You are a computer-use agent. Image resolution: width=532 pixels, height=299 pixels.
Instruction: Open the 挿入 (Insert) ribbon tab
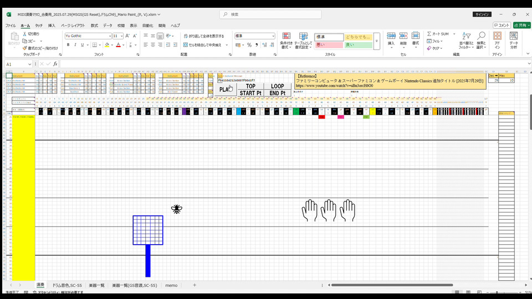[x=52, y=25]
